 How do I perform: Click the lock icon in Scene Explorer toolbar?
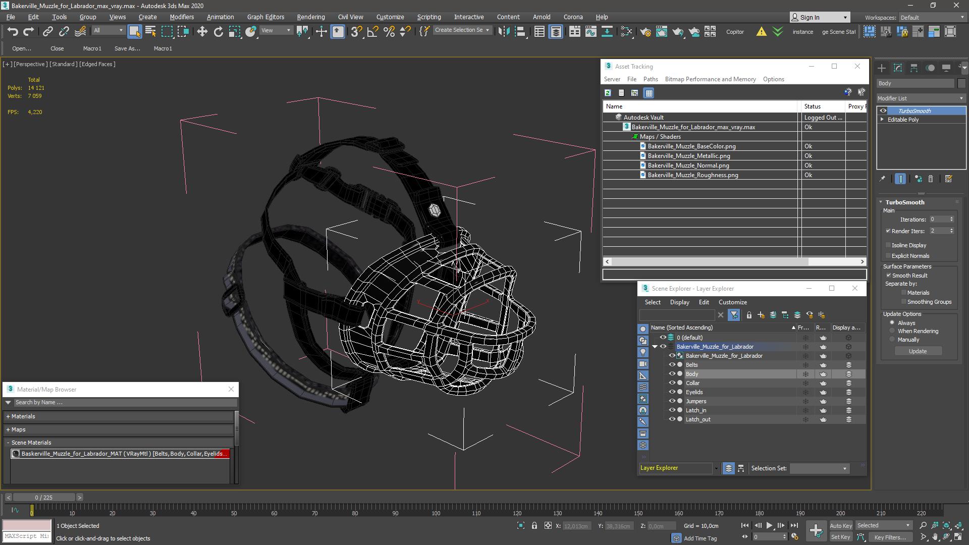coord(749,315)
